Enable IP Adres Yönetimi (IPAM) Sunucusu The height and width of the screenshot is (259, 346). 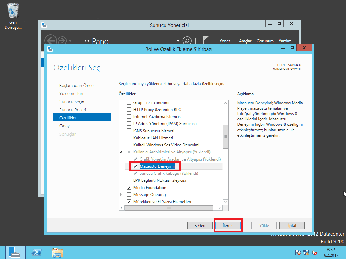[x=129, y=123]
